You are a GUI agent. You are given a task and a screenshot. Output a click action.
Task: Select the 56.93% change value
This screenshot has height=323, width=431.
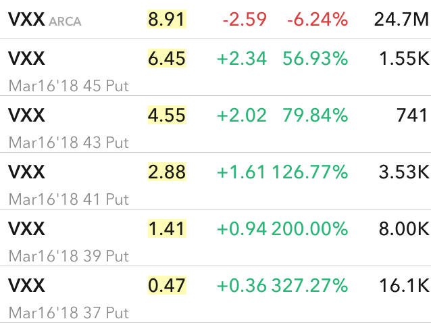[x=315, y=59]
